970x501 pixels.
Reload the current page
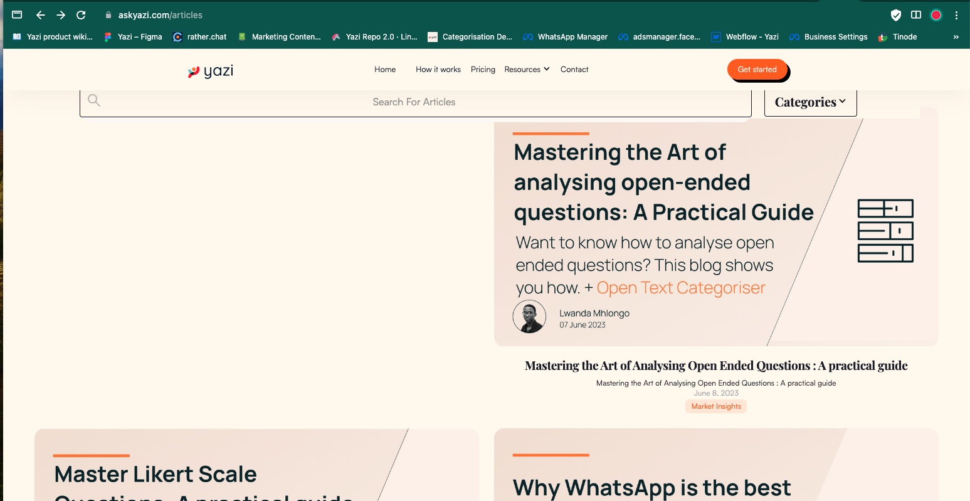point(80,15)
